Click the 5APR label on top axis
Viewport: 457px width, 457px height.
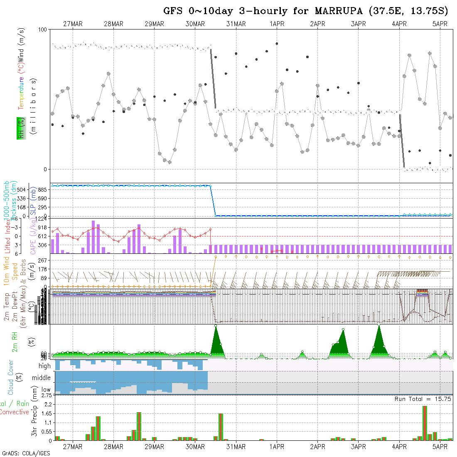pyautogui.click(x=440, y=24)
